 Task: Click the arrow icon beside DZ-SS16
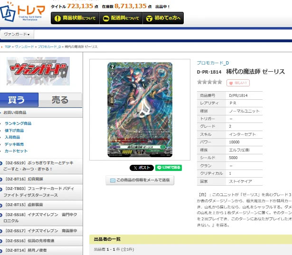(x=1, y=241)
